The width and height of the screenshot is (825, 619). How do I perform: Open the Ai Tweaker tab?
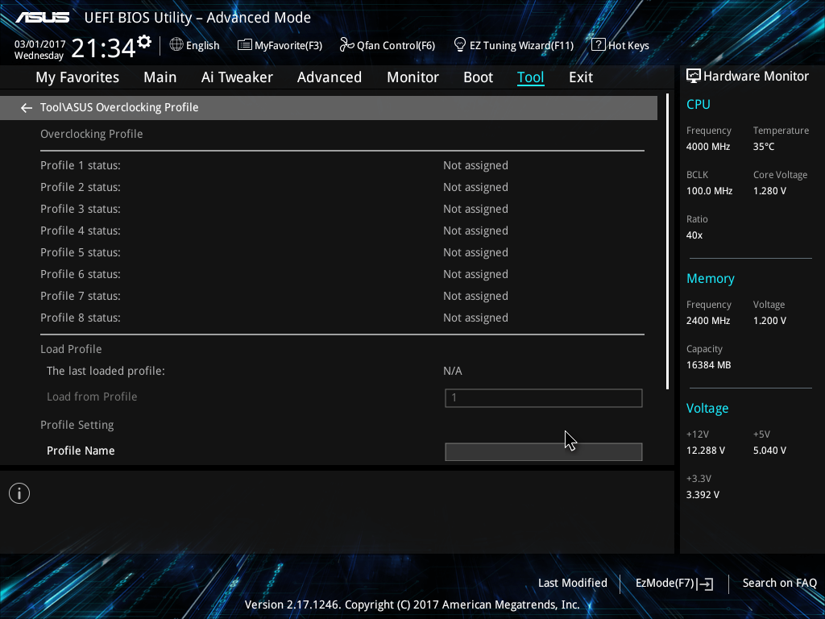237,77
